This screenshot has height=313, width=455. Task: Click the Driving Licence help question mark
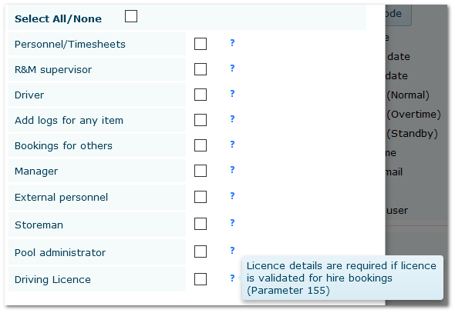click(x=232, y=278)
